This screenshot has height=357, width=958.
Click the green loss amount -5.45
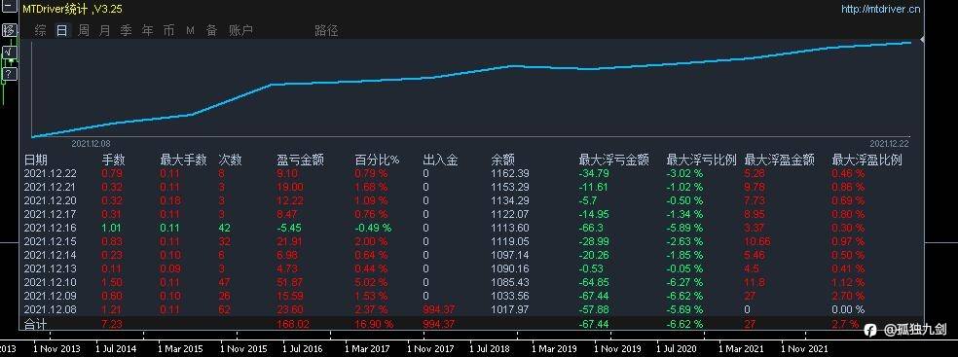tap(289, 228)
